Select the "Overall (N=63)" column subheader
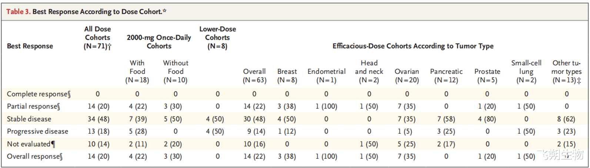 coord(254,76)
